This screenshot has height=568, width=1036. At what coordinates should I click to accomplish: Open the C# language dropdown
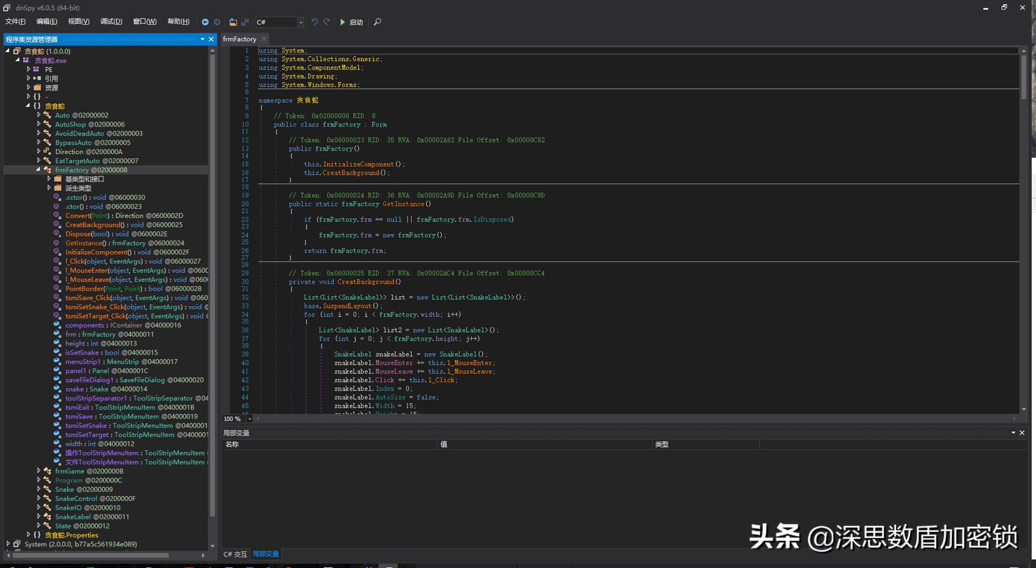click(x=300, y=22)
